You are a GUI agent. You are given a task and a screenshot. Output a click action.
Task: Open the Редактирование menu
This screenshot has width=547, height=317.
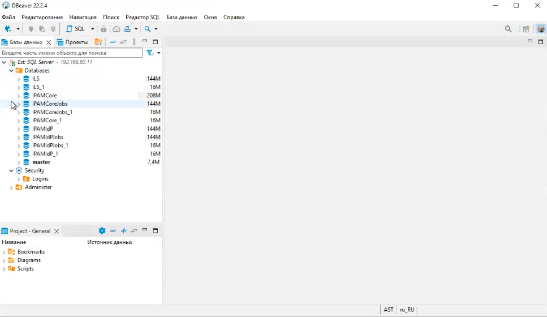click(x=42, y=17)
